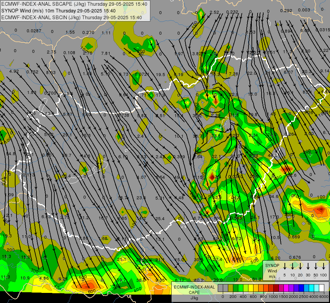The image size is (330, 303).
Task: Select the olive swatch in CAPE legend
Action: click(231, 288)
